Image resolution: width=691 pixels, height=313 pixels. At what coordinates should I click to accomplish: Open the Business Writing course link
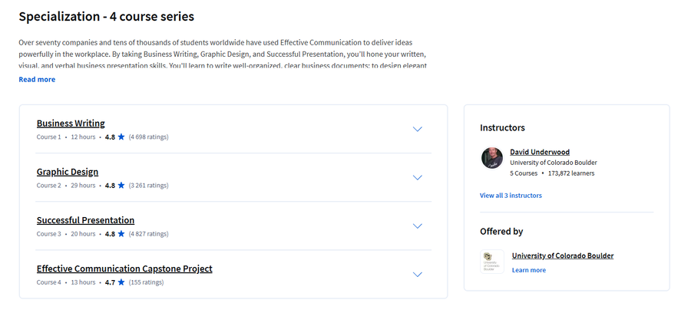tap(71, 124)
